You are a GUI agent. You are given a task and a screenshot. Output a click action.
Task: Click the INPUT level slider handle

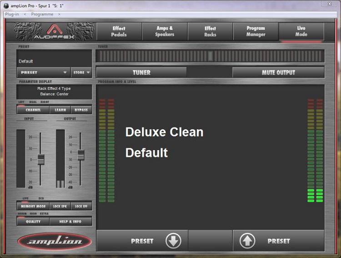coord(40,160)
